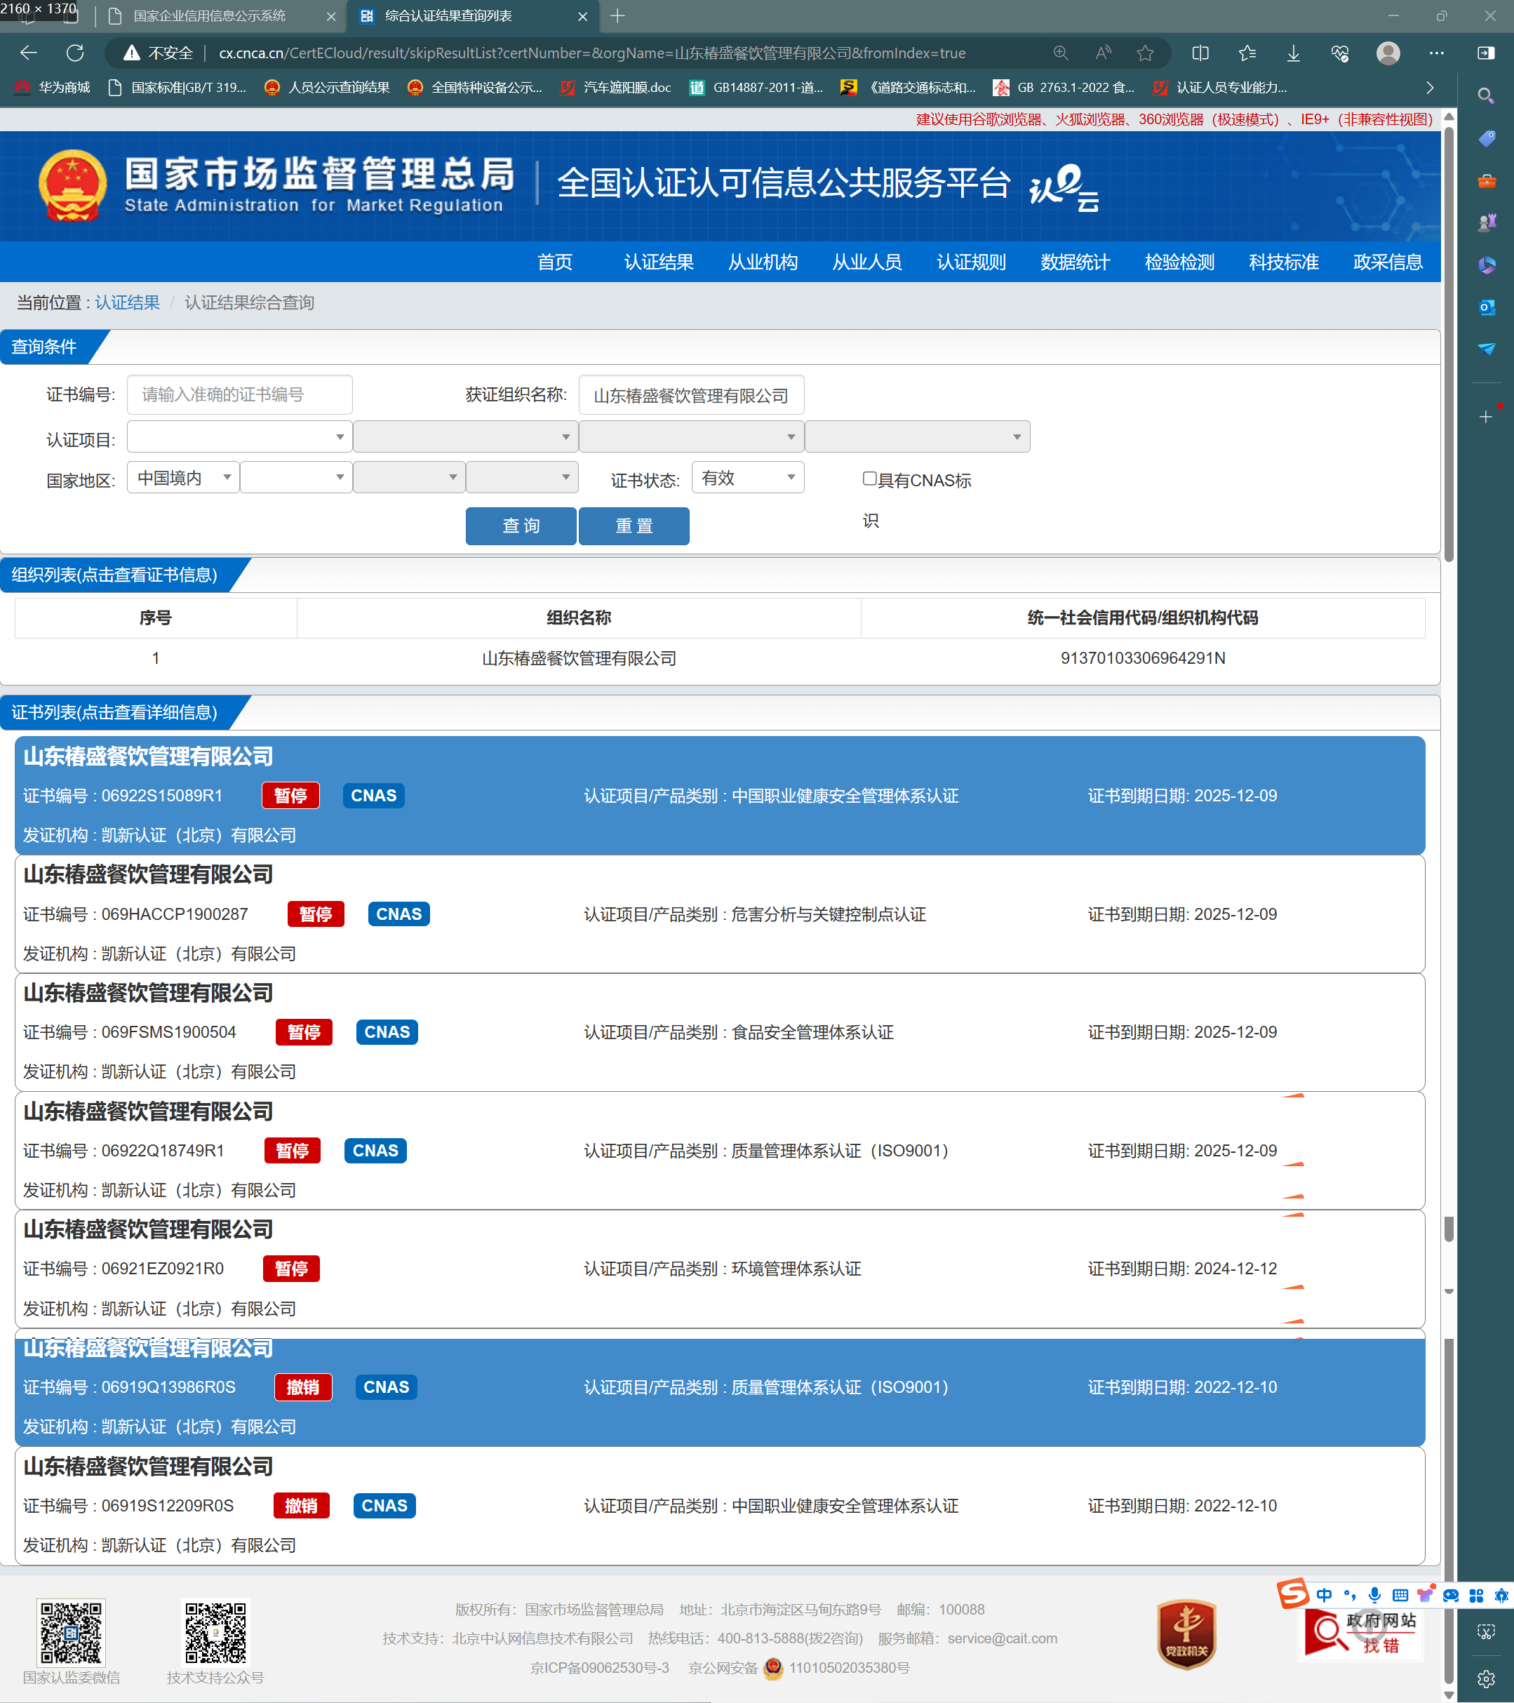The height and width of the screenshot is (1703, 1514).
Task: Open the 汽车遮阳膜.doc bookmark
Action: tap(616, 88)
